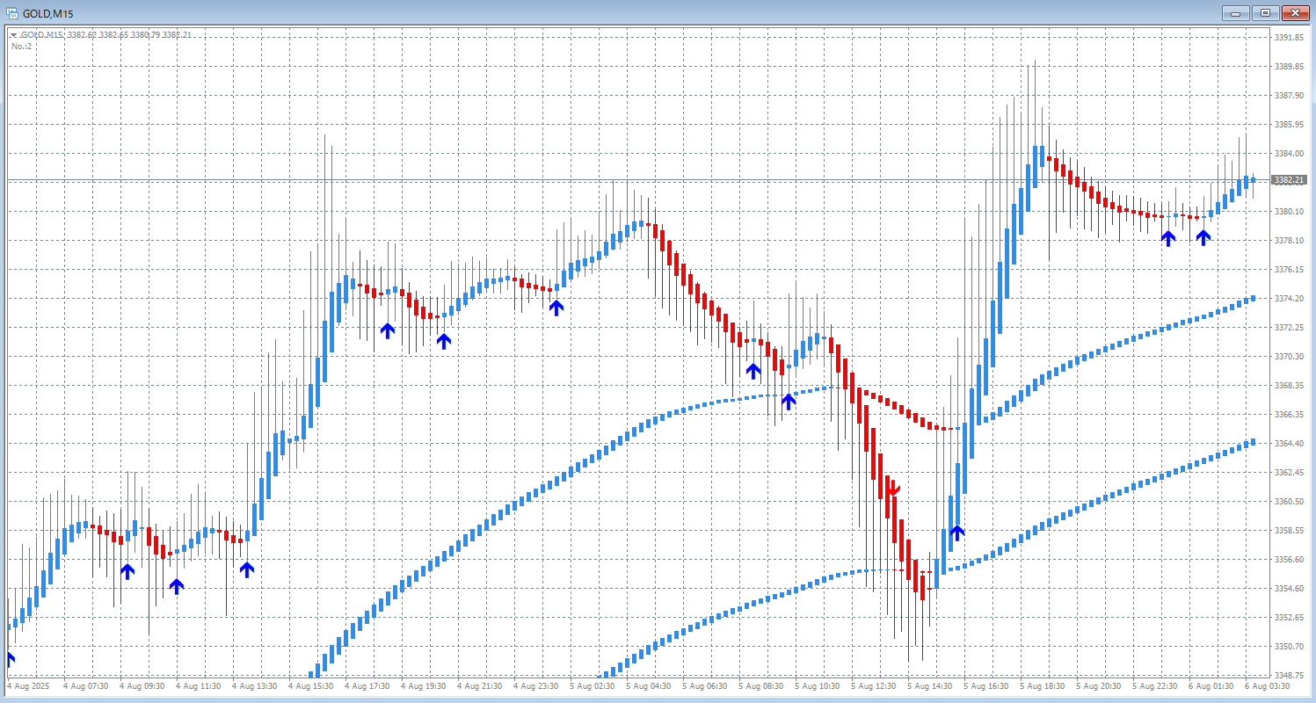Click price scale value 3348.75
The width and height of the screenshot is (1316, 703).
(x=1288, y=676)
